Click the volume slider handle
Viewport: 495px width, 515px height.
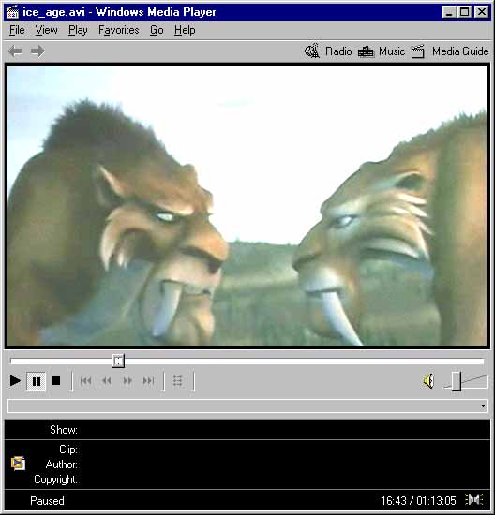coord(457,381)
